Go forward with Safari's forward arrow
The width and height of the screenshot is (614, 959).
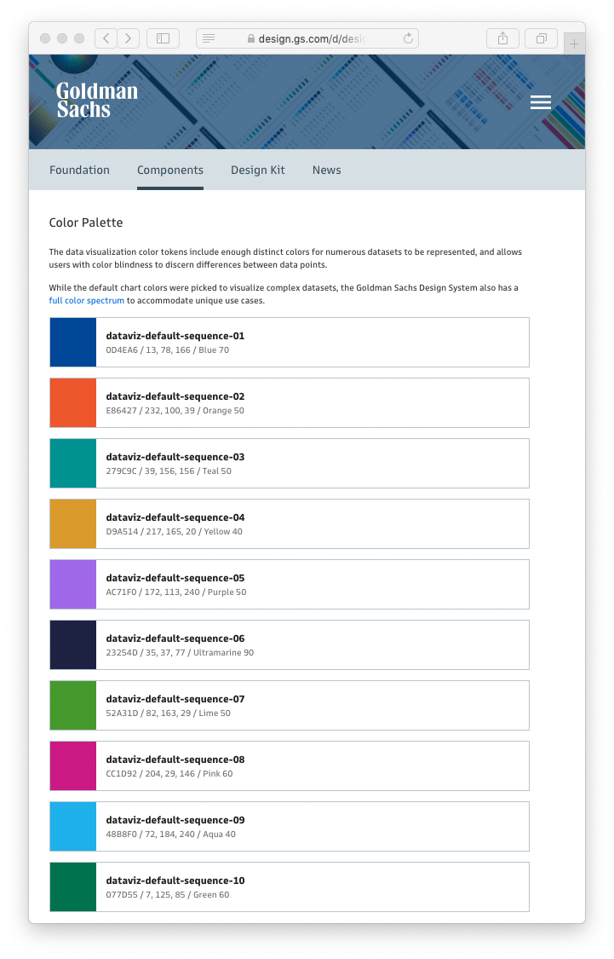(129, 38)
